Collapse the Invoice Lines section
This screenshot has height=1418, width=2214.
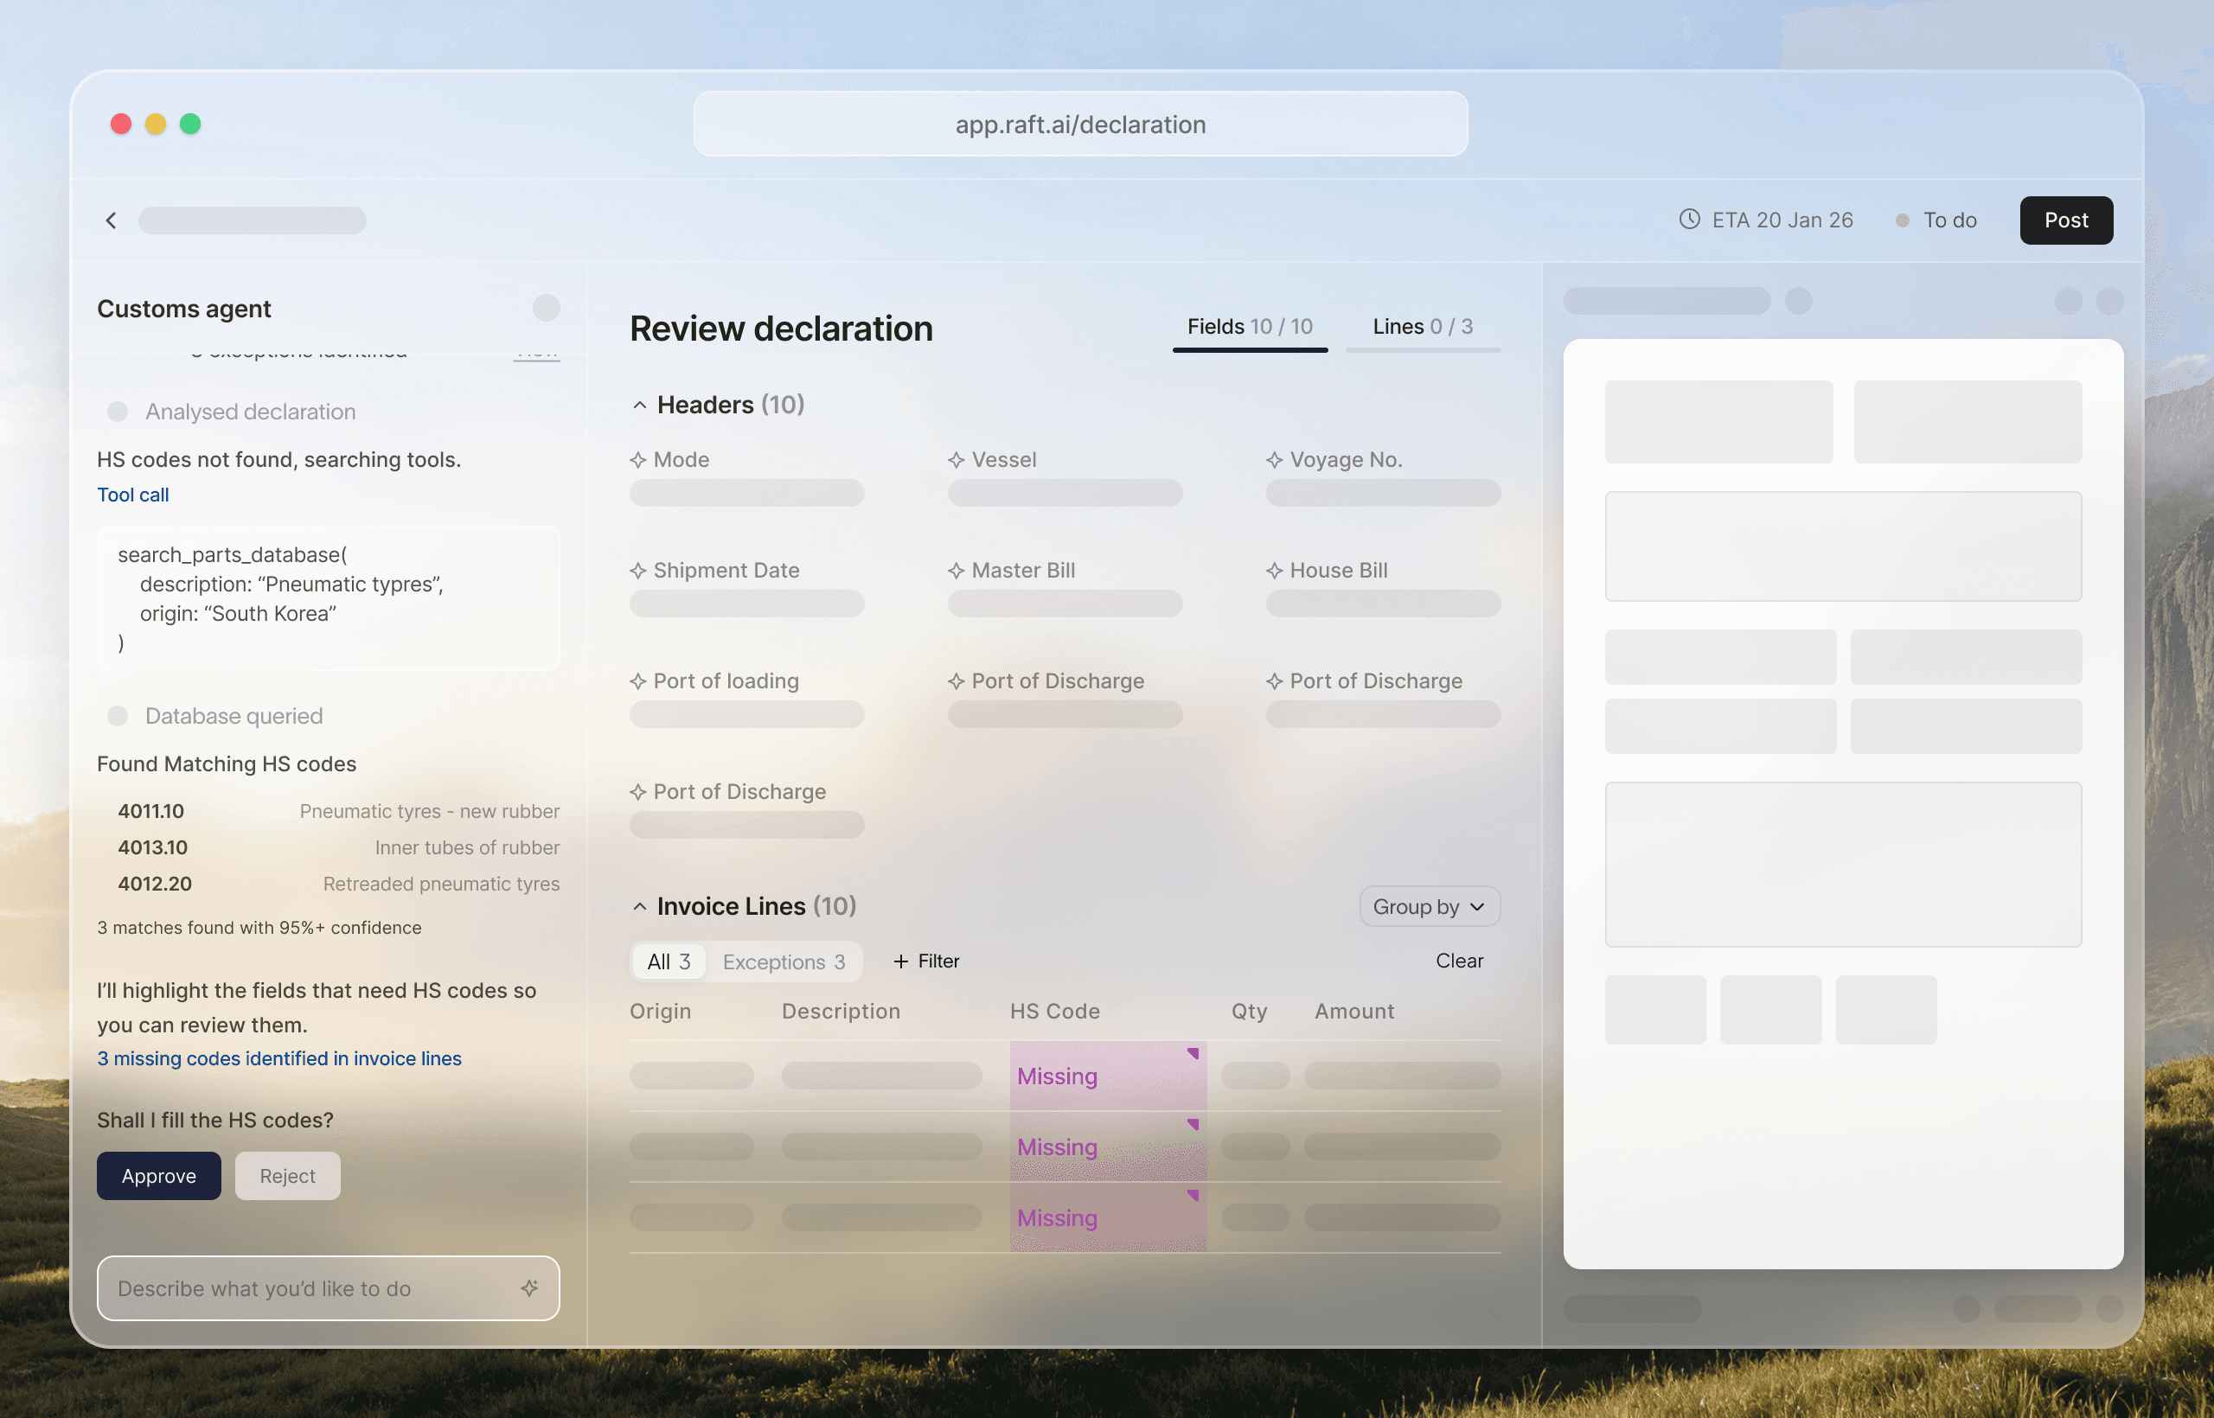pyautogui.click(x=639, y=906)
